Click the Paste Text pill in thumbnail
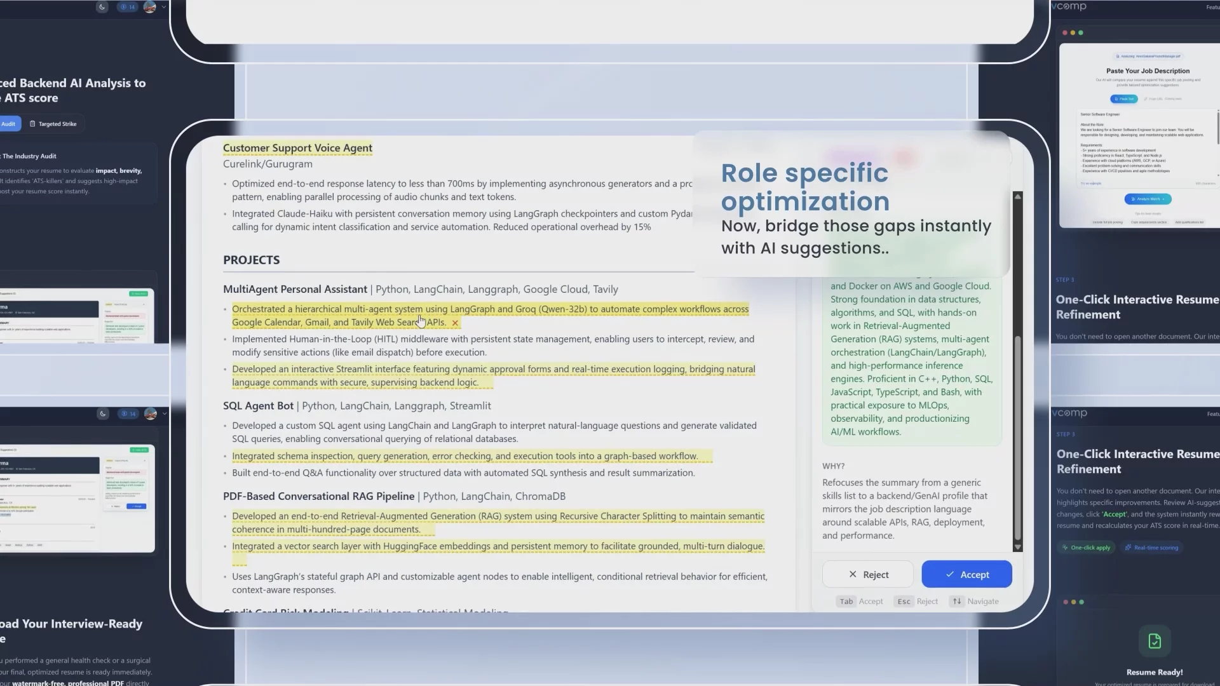This screenshot has height=686, width=1220. [1123, 98]
